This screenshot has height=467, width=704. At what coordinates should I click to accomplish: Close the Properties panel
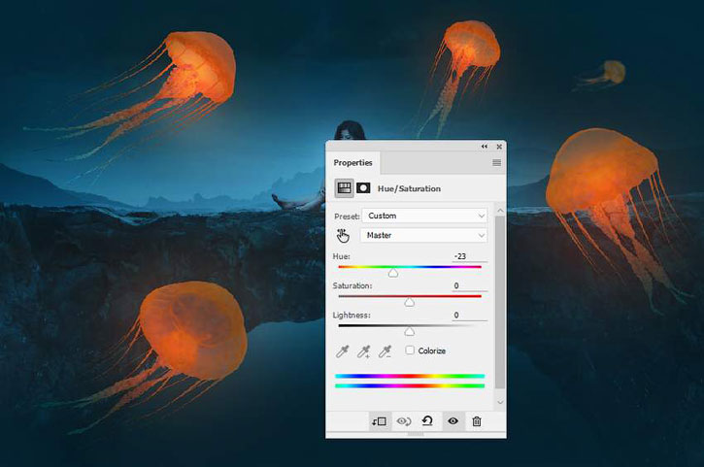(499, 147)
